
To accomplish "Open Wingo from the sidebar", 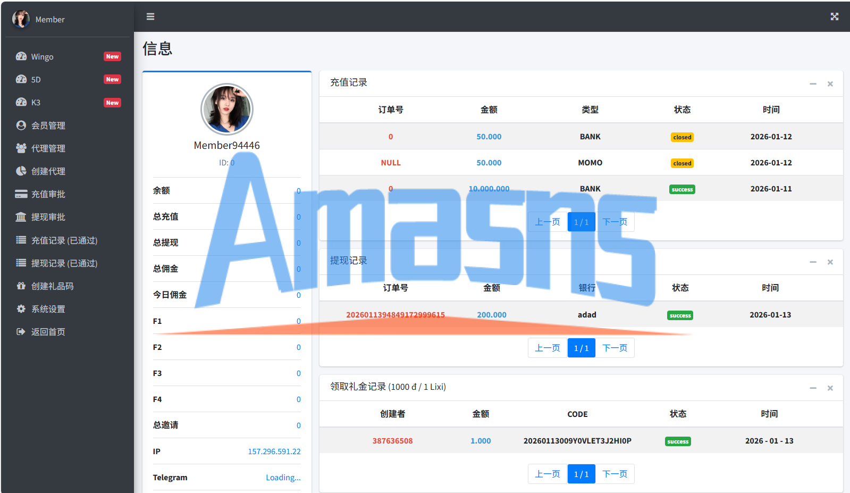I will 68,57.
